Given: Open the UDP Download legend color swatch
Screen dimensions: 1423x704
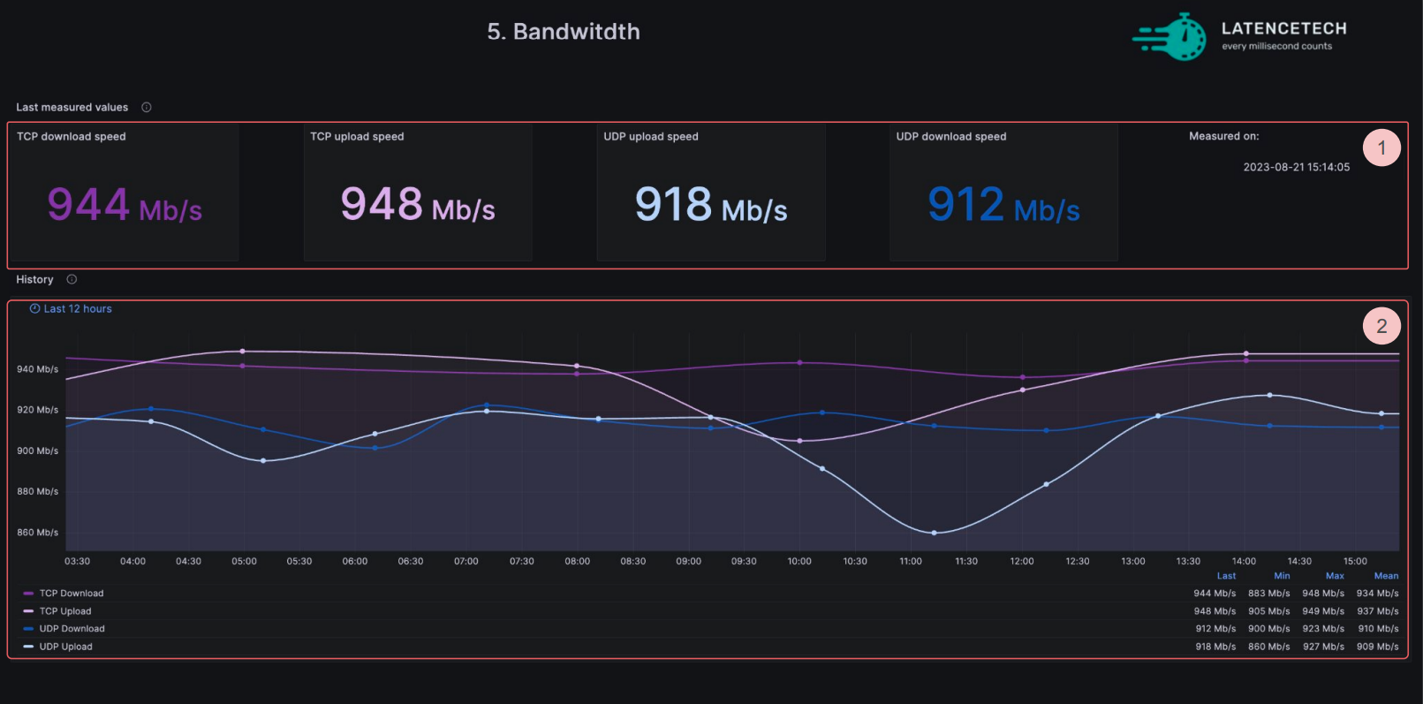Looking at the screenshot, I should [x=28, y=629].
